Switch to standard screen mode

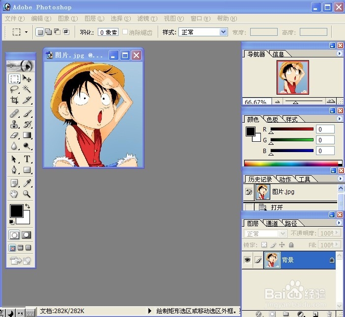pos(13,248)
